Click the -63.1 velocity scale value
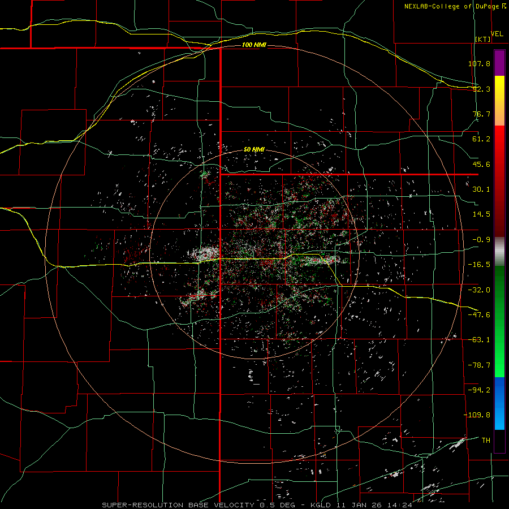The width and height of the screenshot is (509, 509). (x=479, y=340)
